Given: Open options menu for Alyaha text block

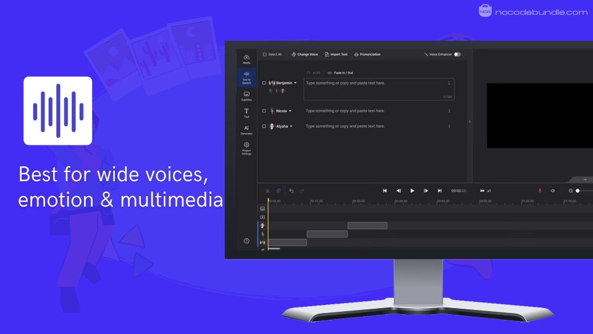Looking at the screenshot, I should (x=449, y=126).
